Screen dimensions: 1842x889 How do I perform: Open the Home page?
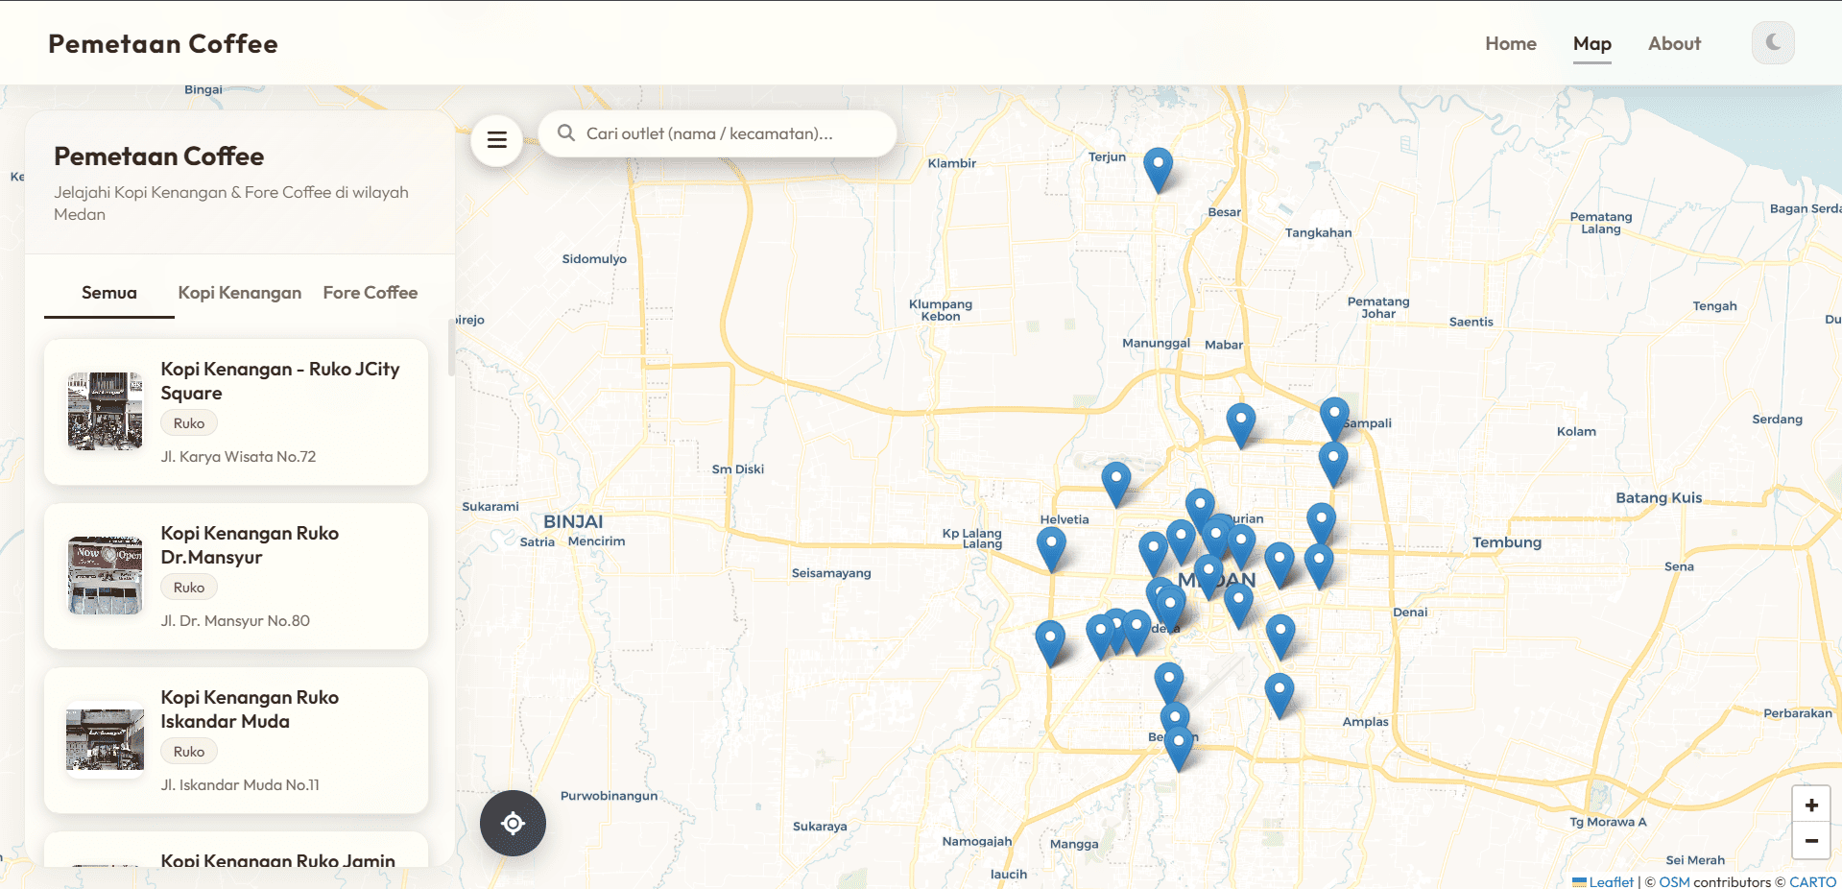(x=1510, y=43)
